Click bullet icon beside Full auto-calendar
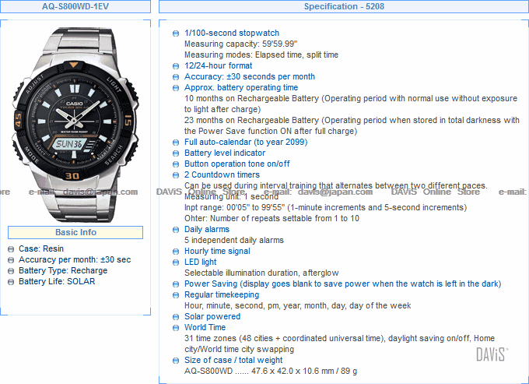The width and height of the screenshot is (529, 384). 176,143
